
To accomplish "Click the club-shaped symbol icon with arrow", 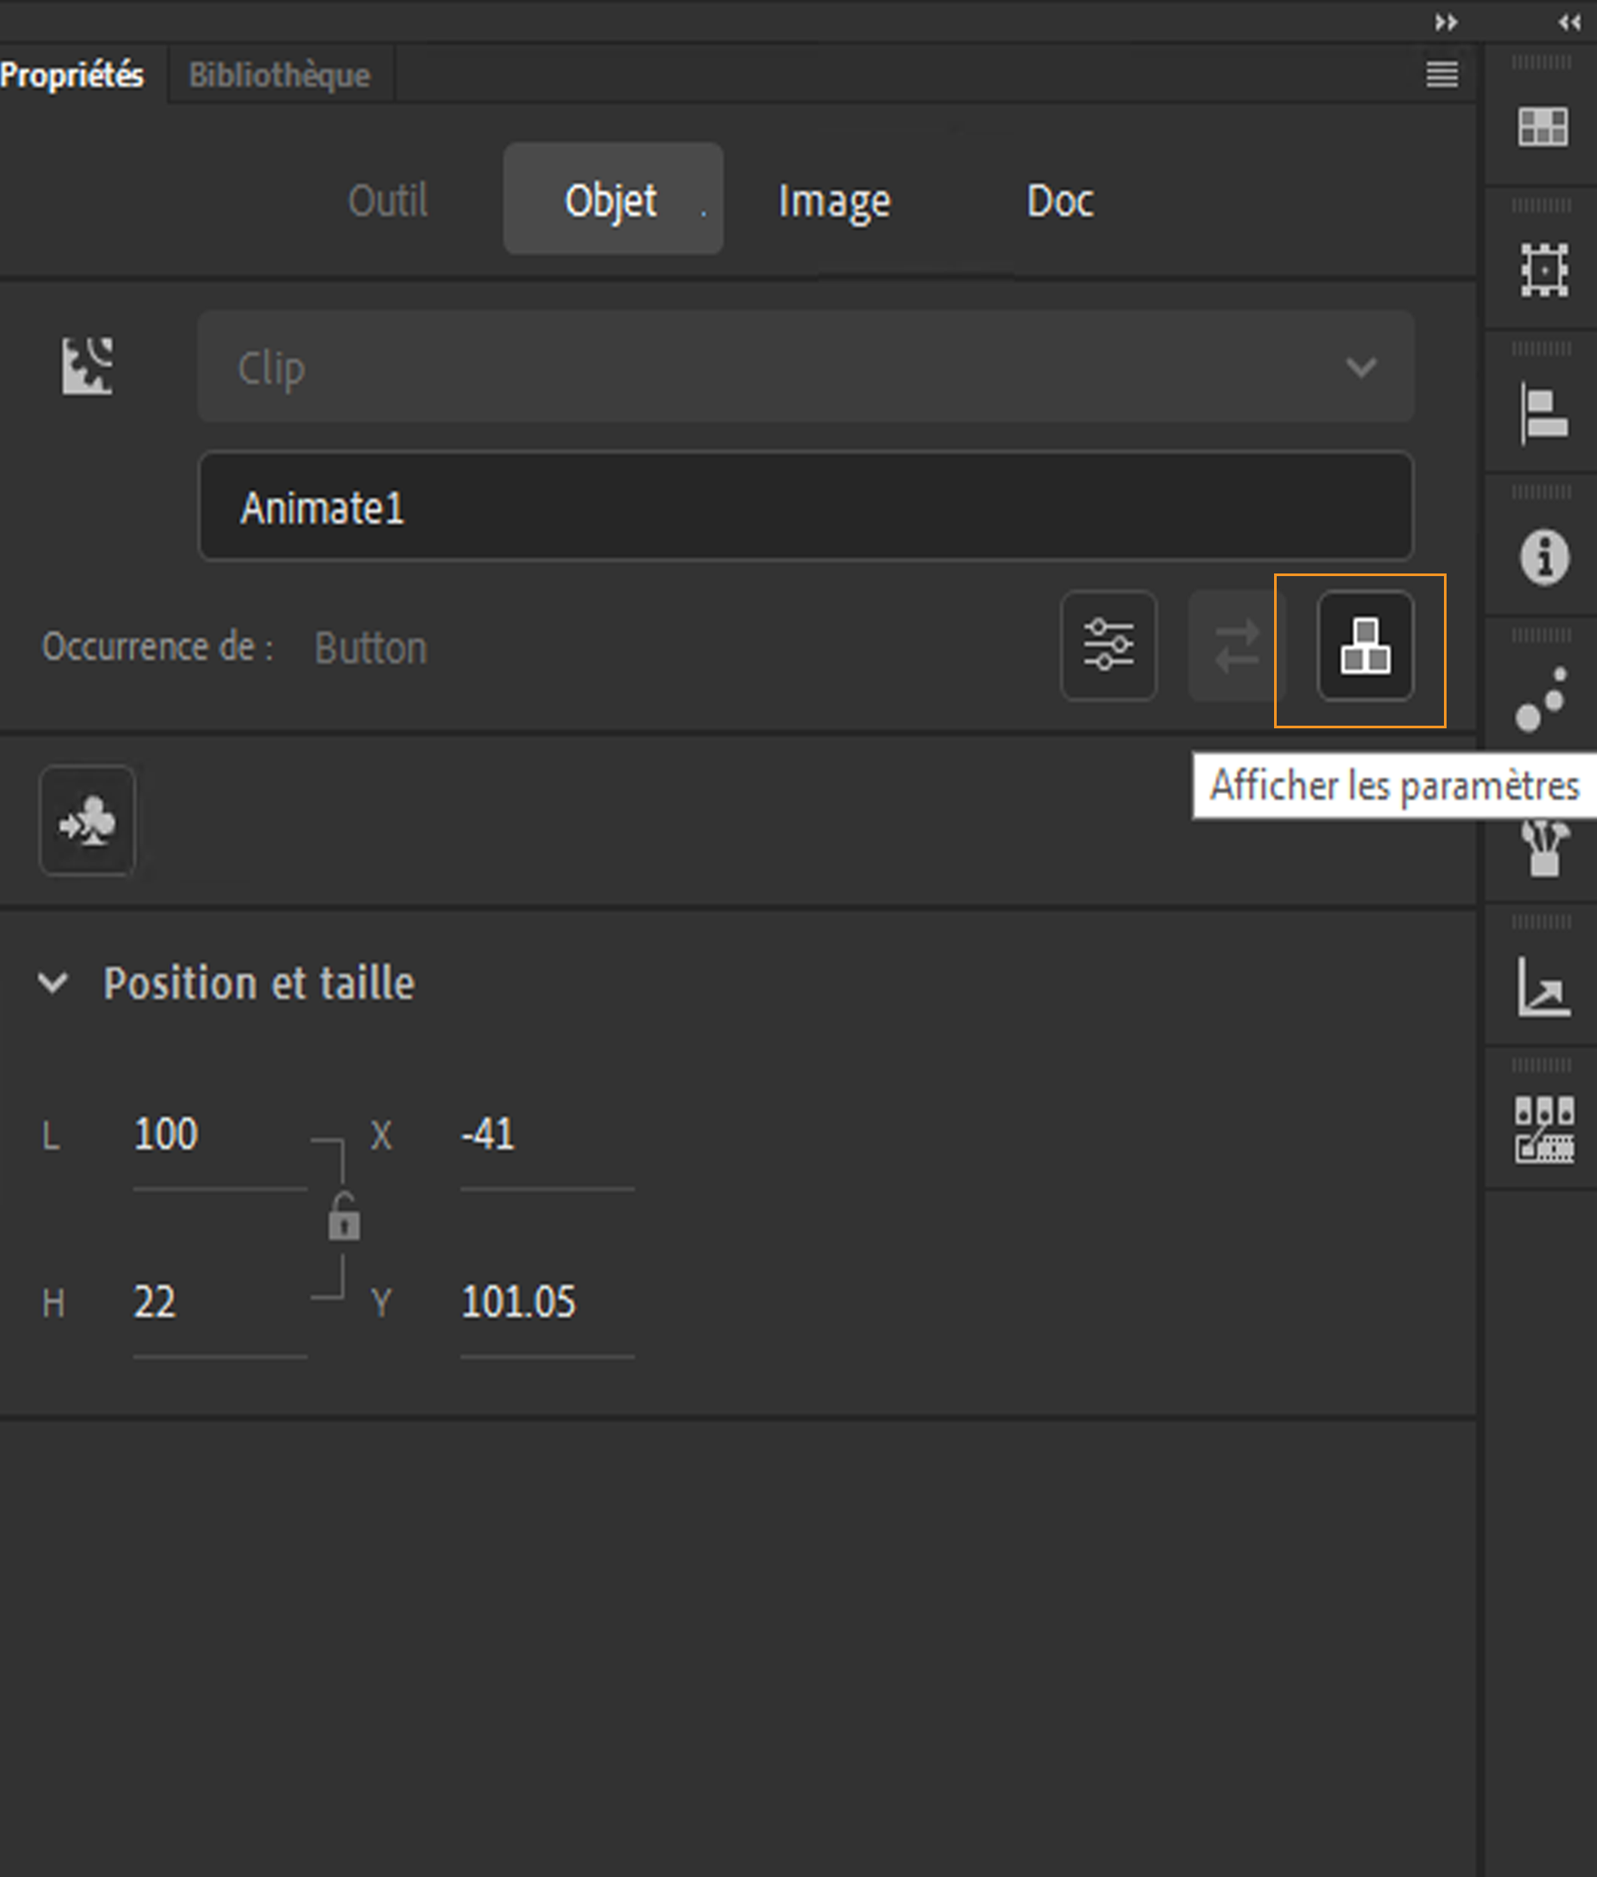I will point(87,821).
